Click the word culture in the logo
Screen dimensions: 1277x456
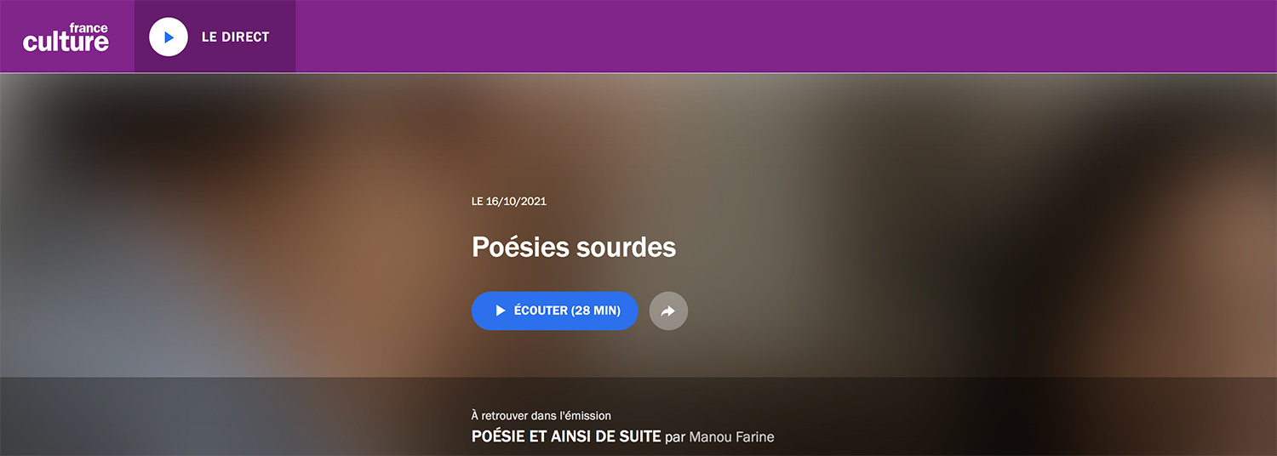pos(66,42)
